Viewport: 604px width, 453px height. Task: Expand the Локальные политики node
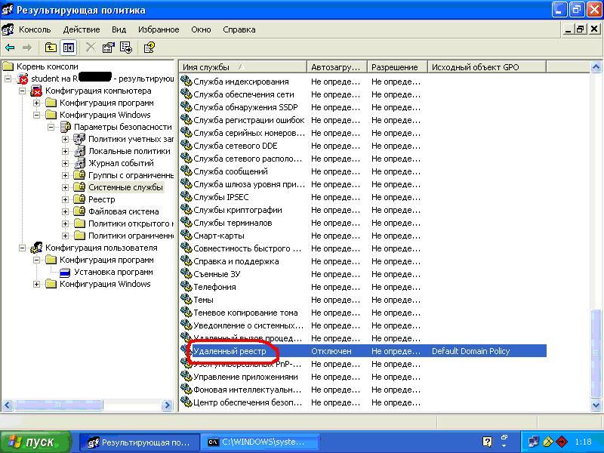(x=65, y=151)
